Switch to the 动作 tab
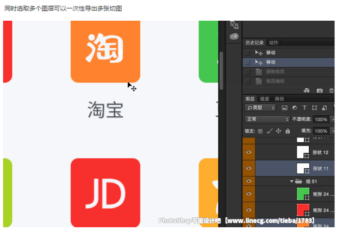This screenshot has height=229, width=339. coord(273,43)
